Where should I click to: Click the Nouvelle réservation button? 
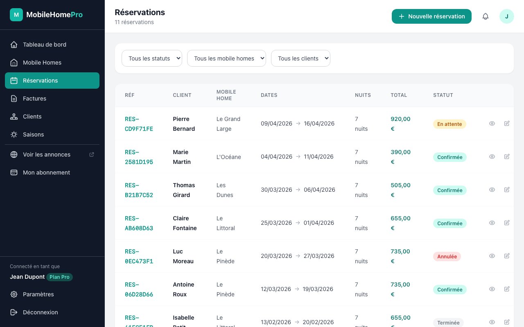431,16
